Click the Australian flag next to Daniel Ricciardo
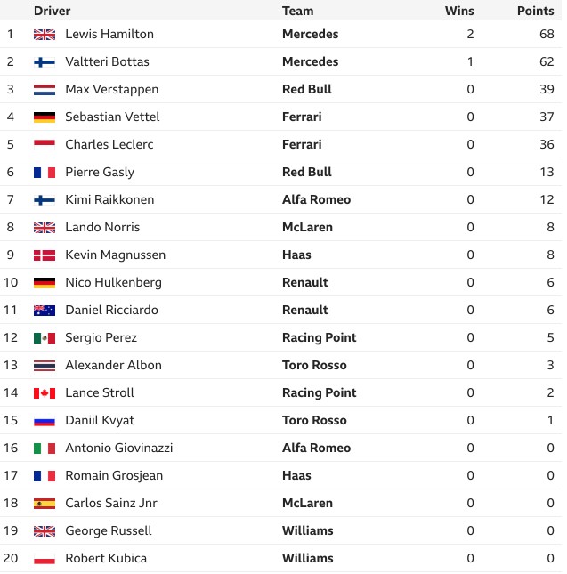Viewport: 567px width, 574px height. pyautogui.click(x=45, y=311)
